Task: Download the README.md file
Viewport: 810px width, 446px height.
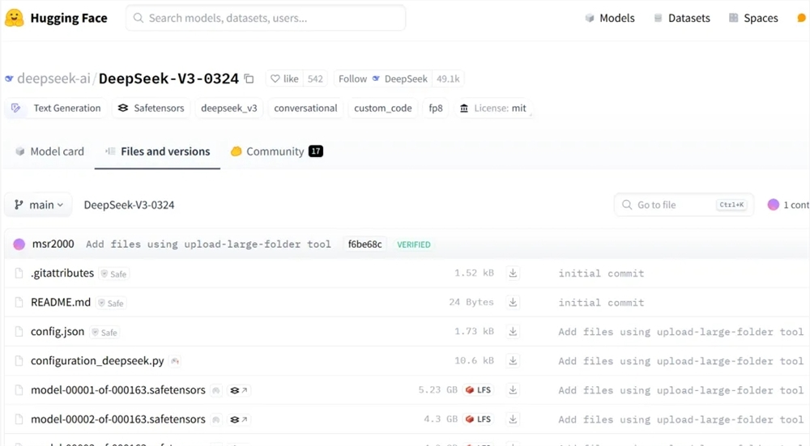Action: pyautogui.click(x=513, y=302)
